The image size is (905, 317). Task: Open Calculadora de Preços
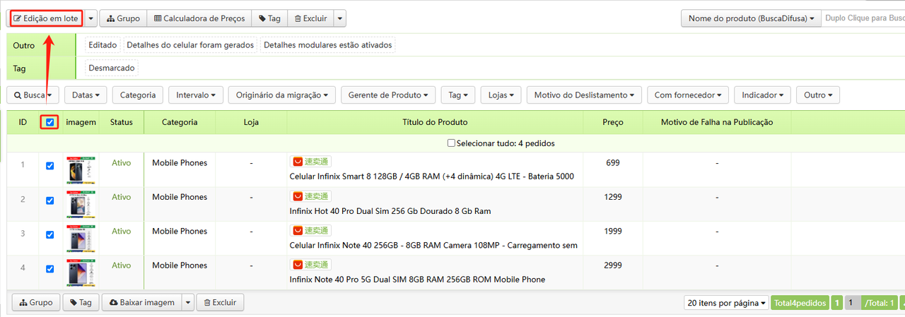click(199, 18)
